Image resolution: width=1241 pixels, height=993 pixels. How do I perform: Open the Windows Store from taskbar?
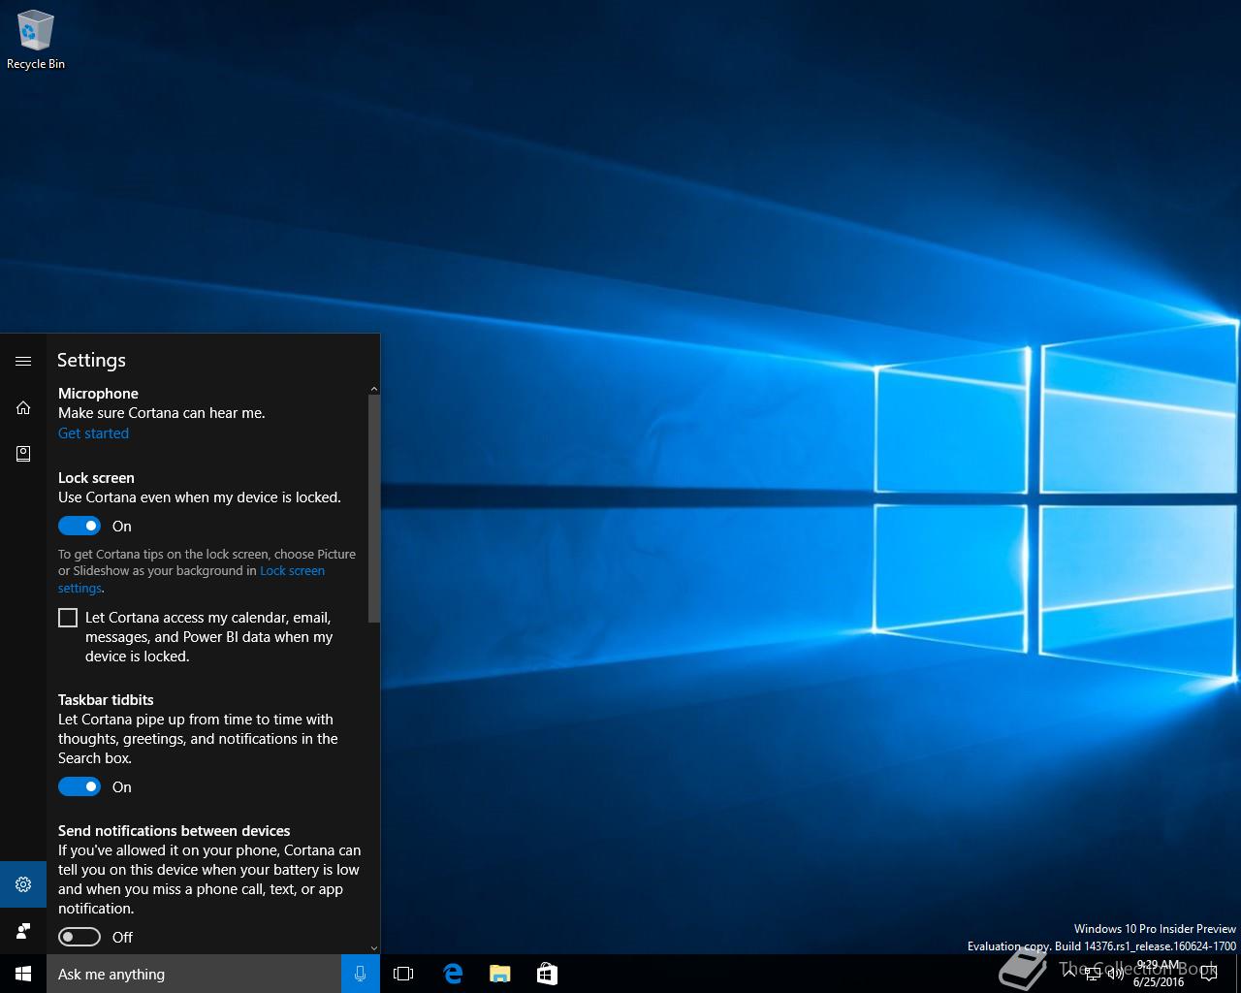coord(547,974)
